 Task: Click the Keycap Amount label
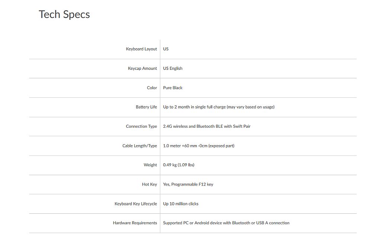[x=142, y=68]
